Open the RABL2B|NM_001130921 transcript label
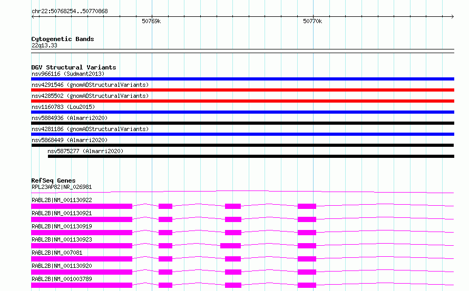 62,213
